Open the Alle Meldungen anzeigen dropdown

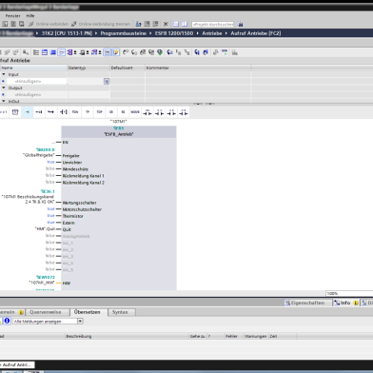pos(80,322)
